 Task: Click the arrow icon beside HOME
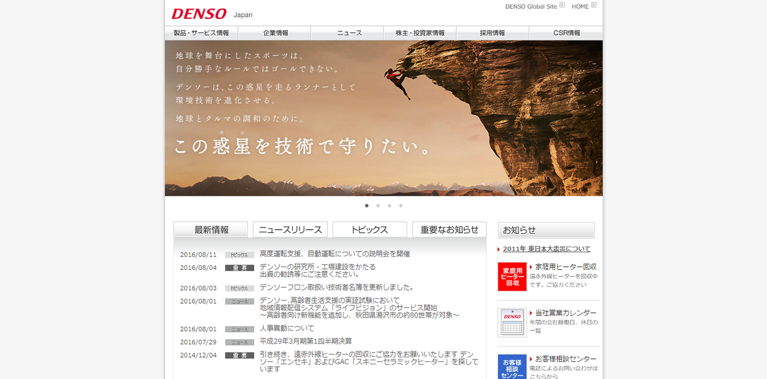(594, 6)
